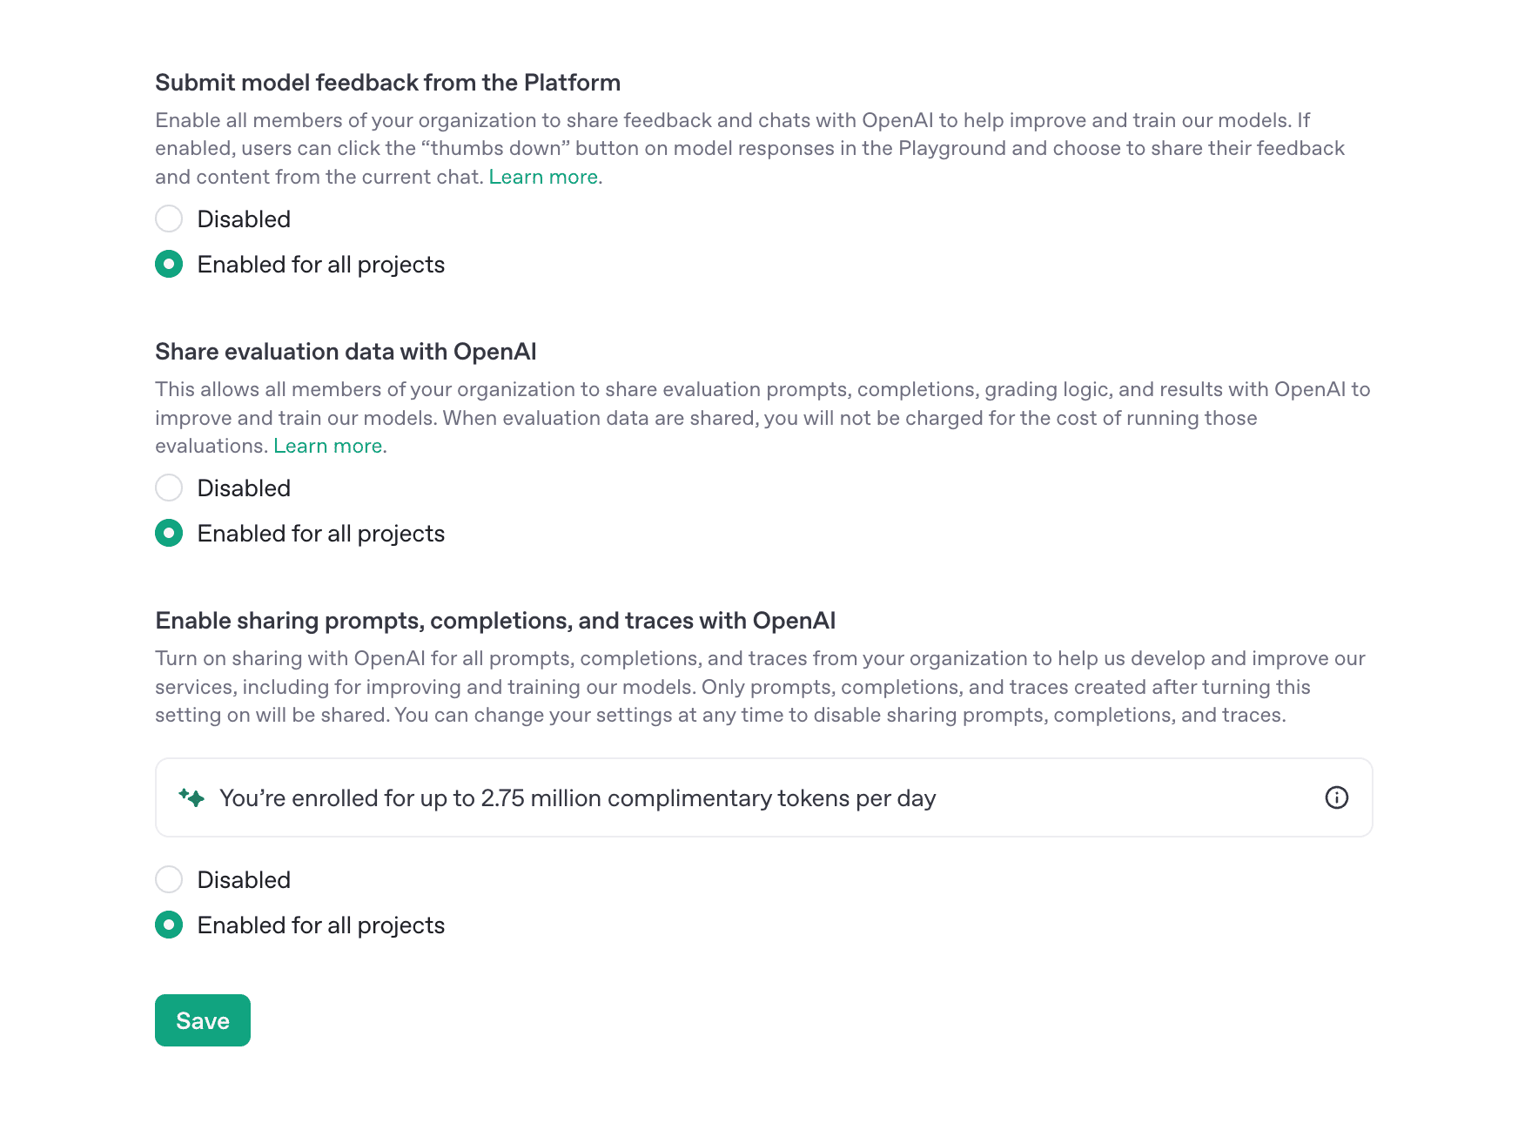Image resolution: width=1518 pixels, height=1137 pixels.
Task: Enable prompts and traces sharing for all projects
Action: 169,925
